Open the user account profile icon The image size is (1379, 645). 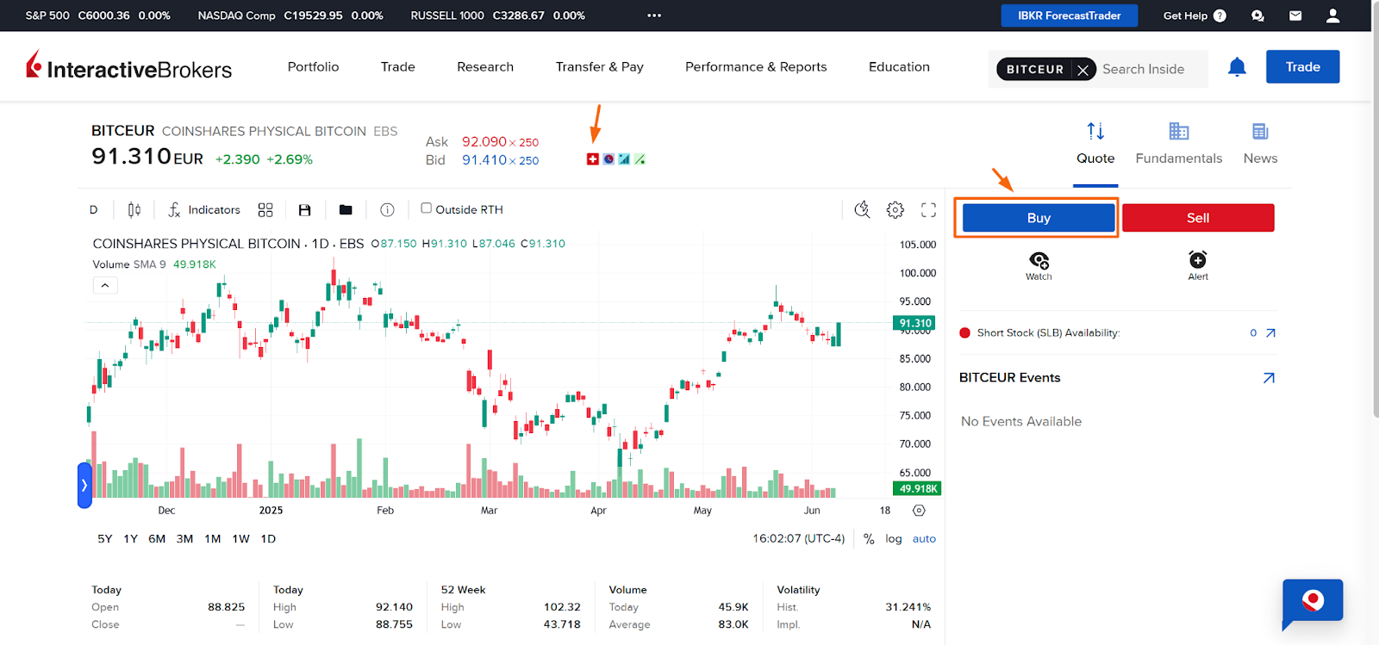1332,16
